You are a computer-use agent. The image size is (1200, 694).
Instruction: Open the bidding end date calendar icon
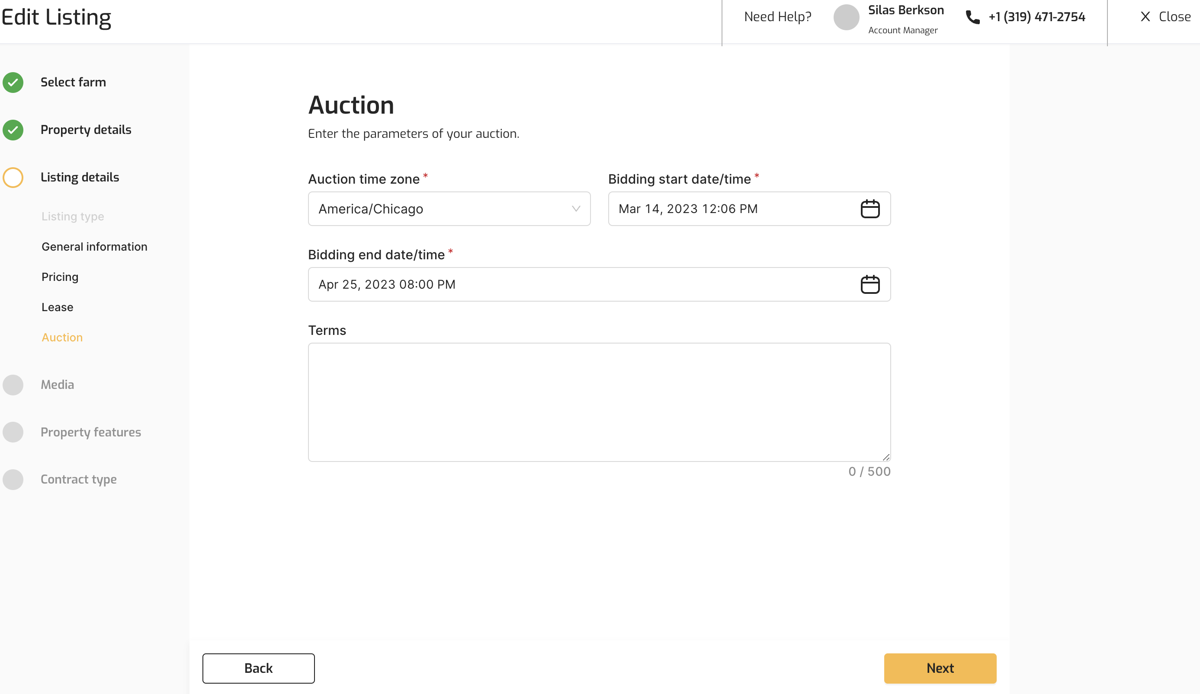pyautogui.click(x=870, y=284)
